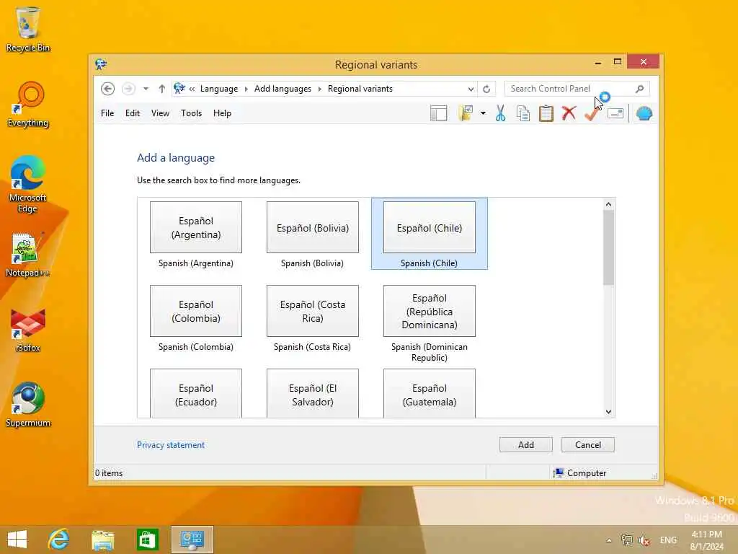Click the Spanish (Bolivia) caption
This screenshot has height=554, width=738.
pos(312,263)
